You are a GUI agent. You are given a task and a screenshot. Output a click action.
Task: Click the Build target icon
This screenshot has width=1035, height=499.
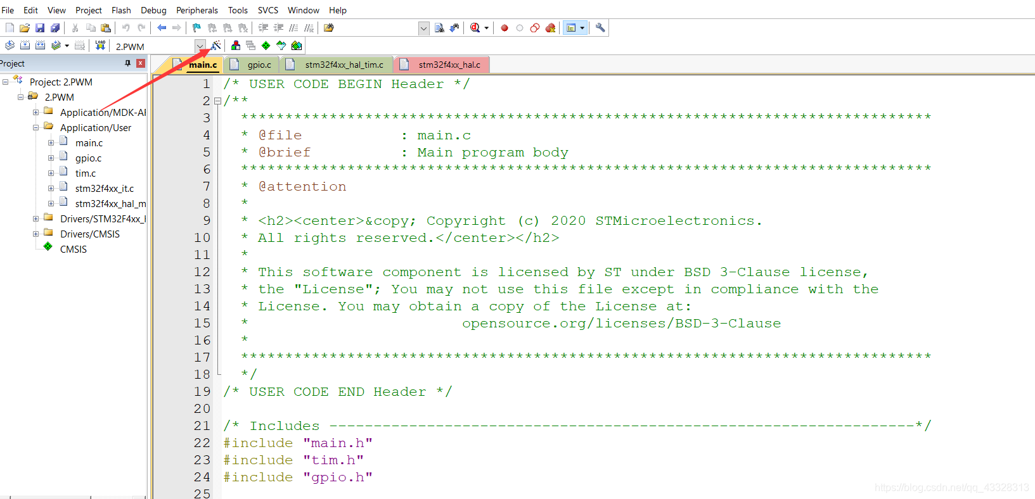[x=25, y=46]
